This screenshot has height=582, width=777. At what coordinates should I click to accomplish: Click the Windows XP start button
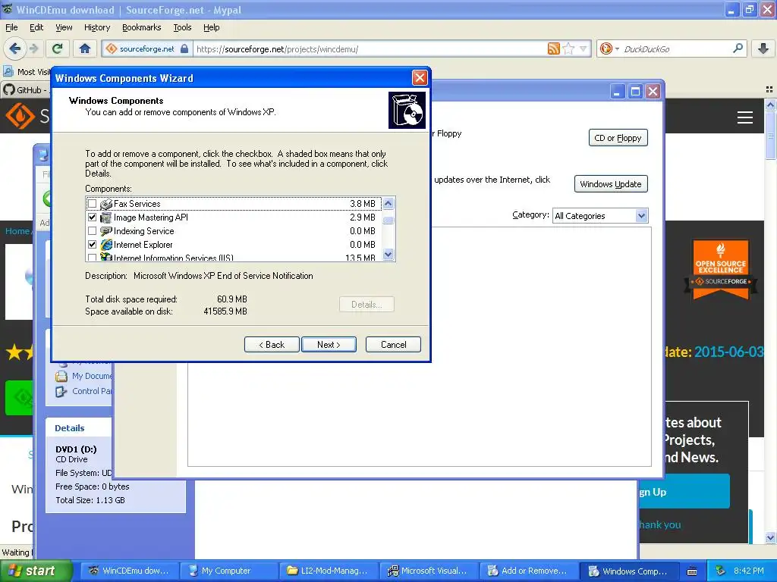[x=35, y=571]
